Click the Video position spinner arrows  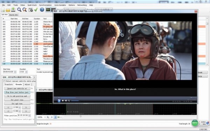[30, 115]
